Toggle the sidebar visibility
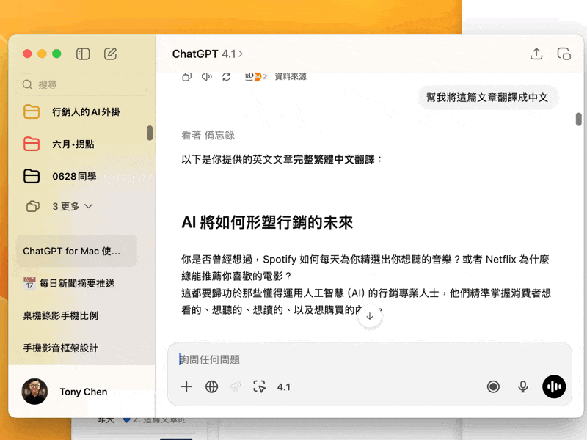This screenshot has height=440, width=587. pos(83,54)
